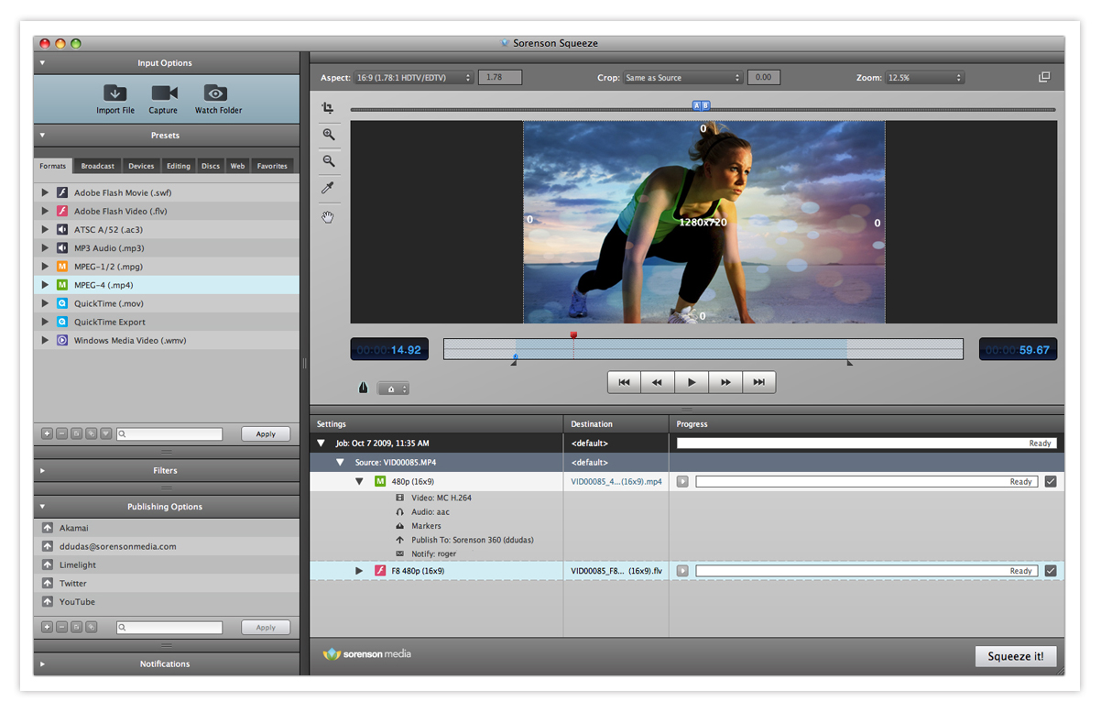Switch to the Favorites presets tab
1101x712 pixels.
272,166
